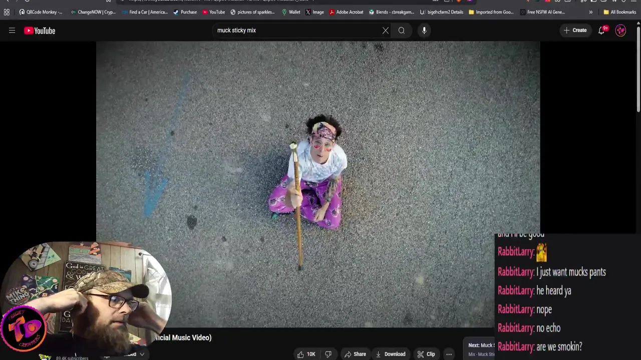
Task: Open the All Bookmarks folder
Action: (x=619, y=12)
